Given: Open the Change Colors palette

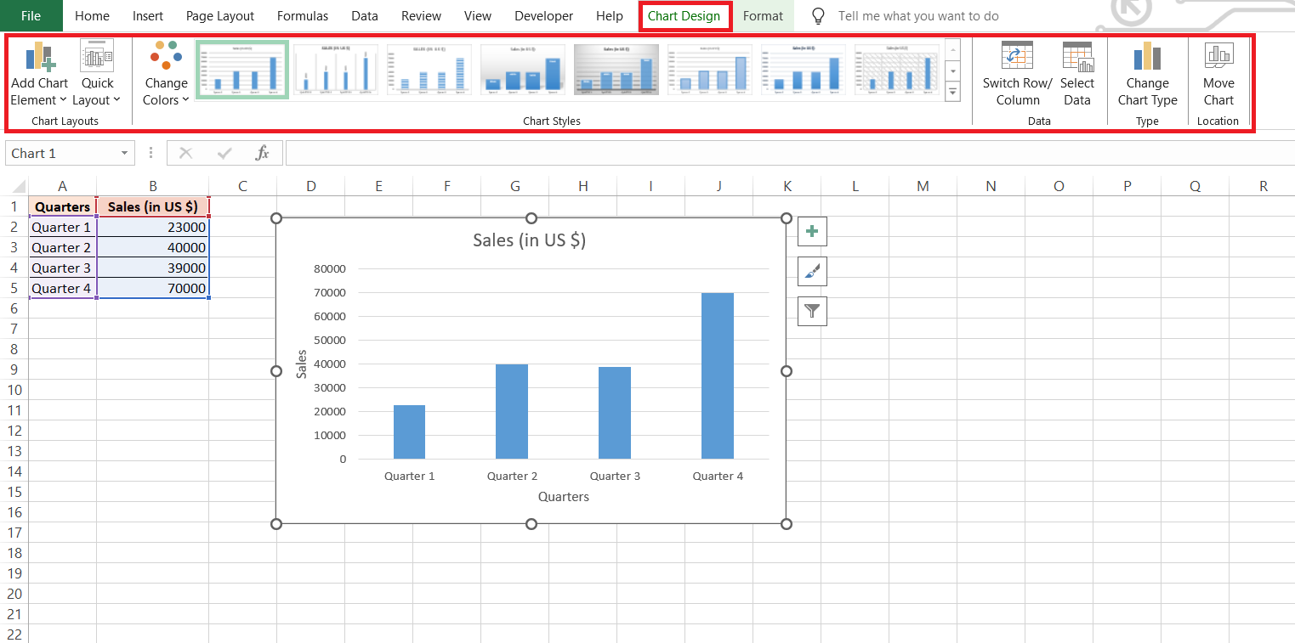Looking at the screenshot, I should tap(166, 74).
